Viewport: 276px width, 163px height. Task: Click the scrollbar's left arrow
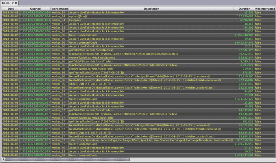4,159
